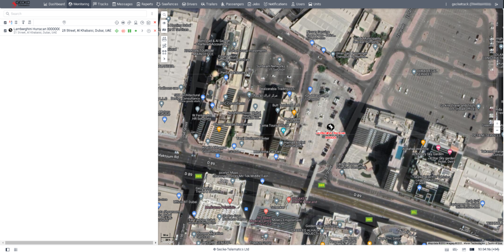Toggle the select-all units checkbox in header
504x252 pixels.
point(5,22)
